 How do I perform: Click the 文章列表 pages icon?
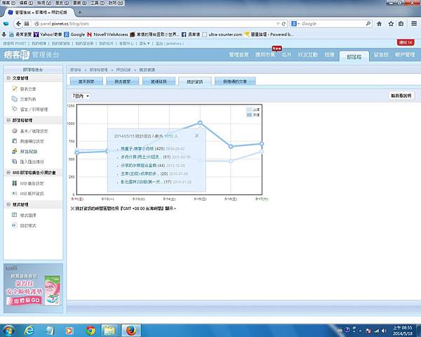[15, 99]
